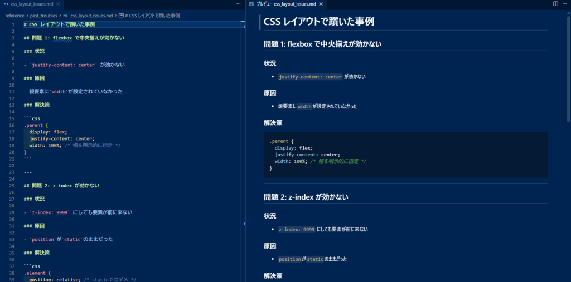The width and height of the screenshot is (571, 282).
Task: Click preview heading '問題 2: z-index が効かない'
Action: click(306, 197)
